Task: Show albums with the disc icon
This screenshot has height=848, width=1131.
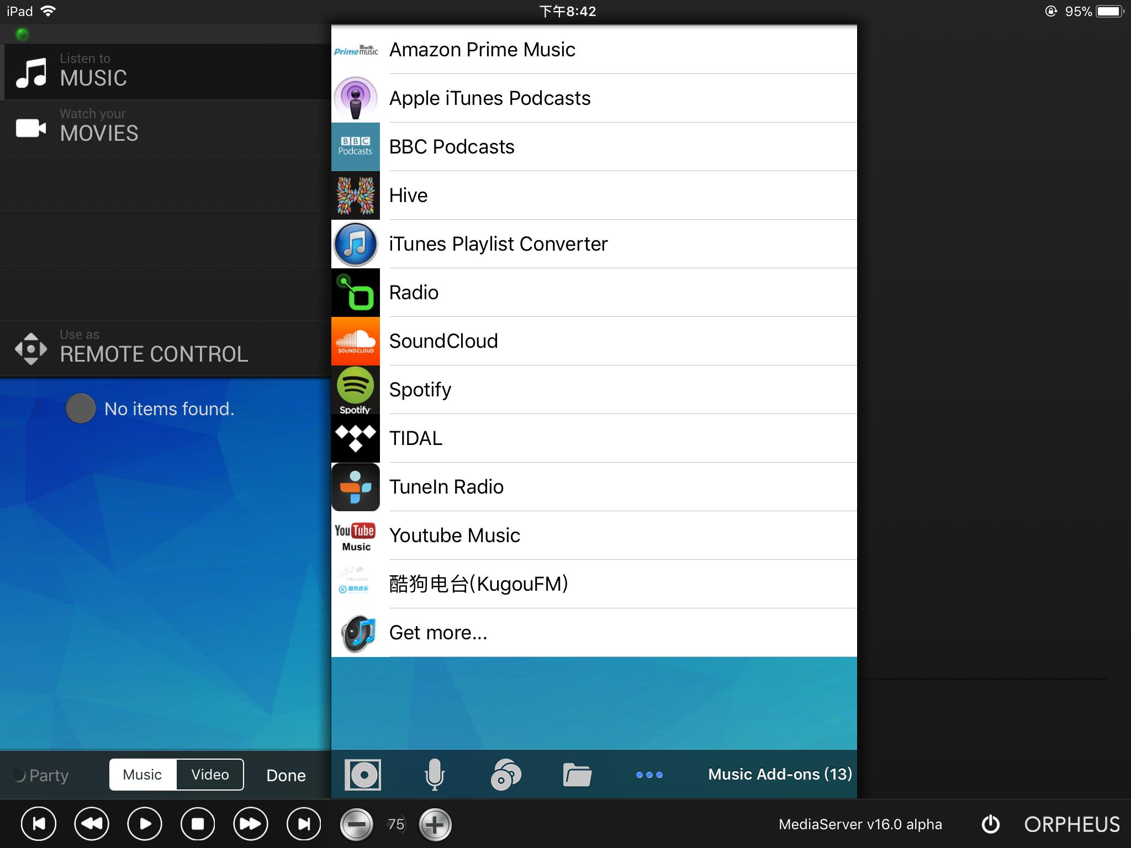Action: click(x=363, y=775)
